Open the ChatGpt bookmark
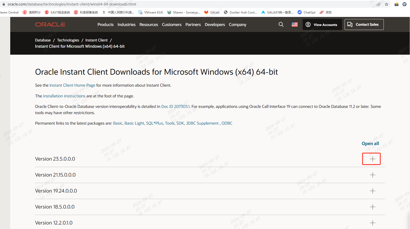Viewport: 410px width, 229px height. click(307, 12)
